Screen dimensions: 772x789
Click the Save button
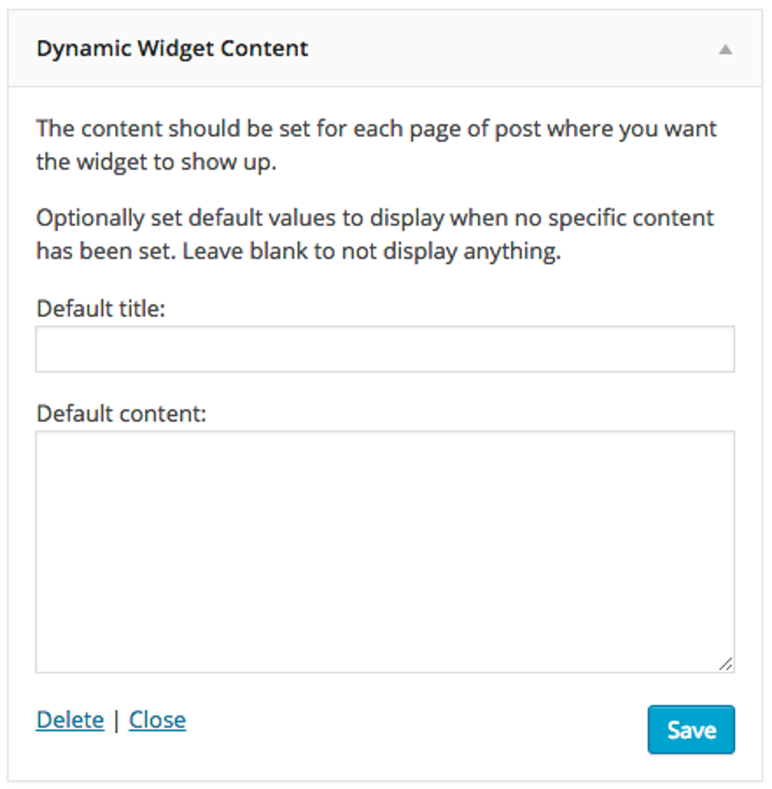coord(690,729)
